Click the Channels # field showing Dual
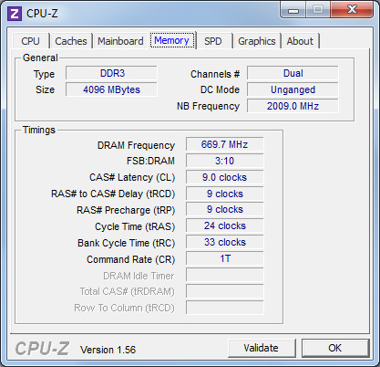Image resolution: width=380 pixels, height=367 pixels. [x=293, y=73]
